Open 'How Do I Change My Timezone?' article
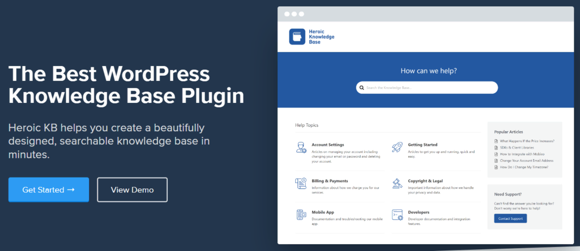The image size is (580, 251). click(x=524, y=167)
